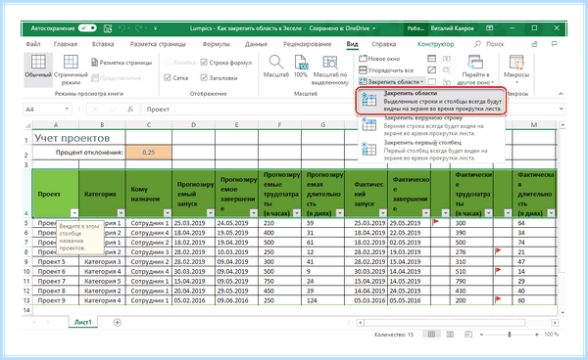Click the Select All corner triangle
The width and height of the screenshot is (588, 360).
pos(27,125)
